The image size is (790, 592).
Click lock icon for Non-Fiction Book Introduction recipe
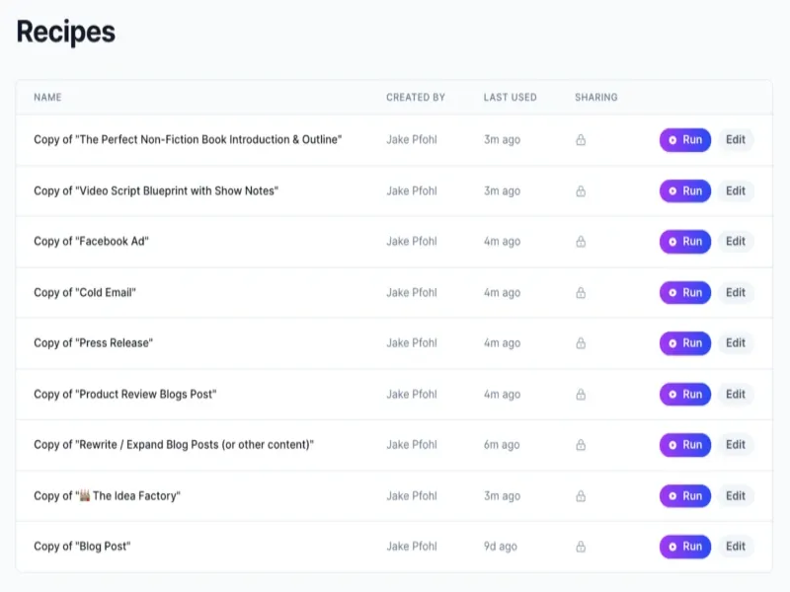pyautogui.click(x=581, y=140)
